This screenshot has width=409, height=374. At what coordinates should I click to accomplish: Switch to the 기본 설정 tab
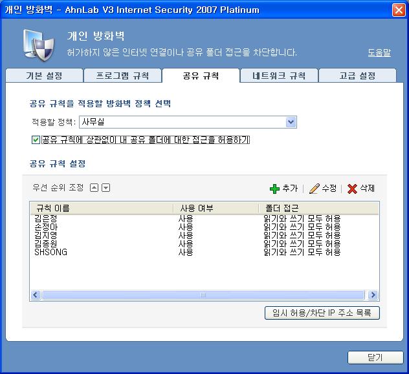pyautogui.click(x=44, y=76)
